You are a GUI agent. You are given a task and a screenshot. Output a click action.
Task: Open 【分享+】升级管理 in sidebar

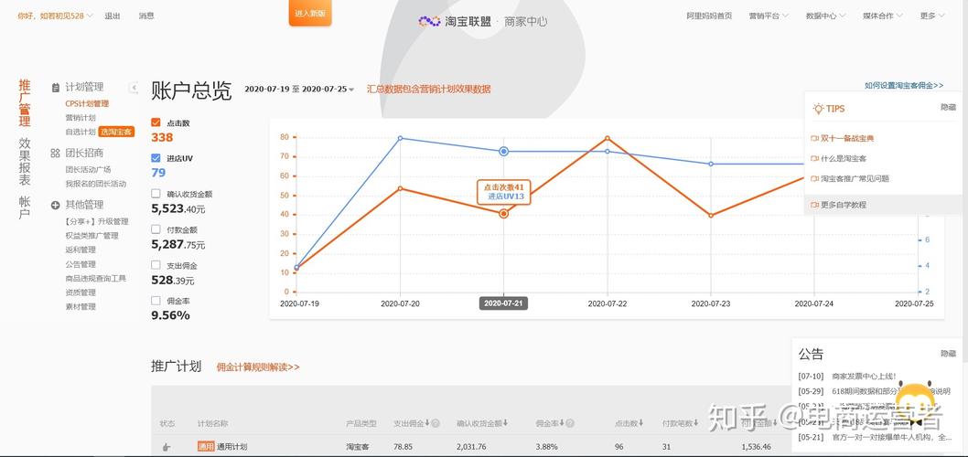pos(97,221)
